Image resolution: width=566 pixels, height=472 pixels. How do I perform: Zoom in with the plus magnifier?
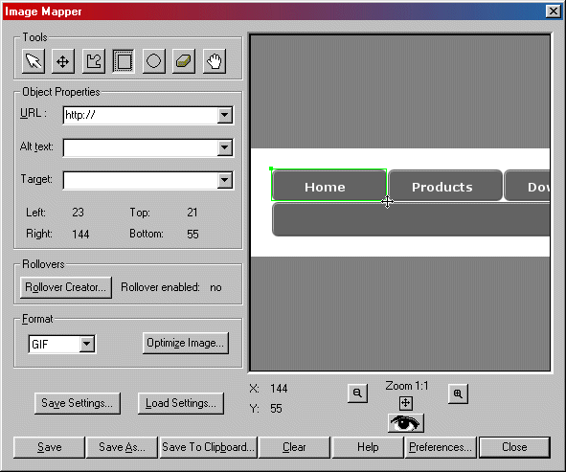[x=458, y=393]
